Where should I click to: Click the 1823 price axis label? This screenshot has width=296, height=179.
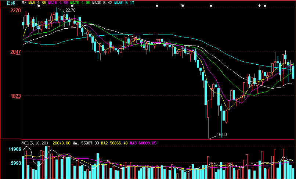tap(15, 96)
